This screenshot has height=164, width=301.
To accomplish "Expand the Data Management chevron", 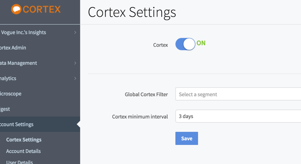I will click(75, 63).
